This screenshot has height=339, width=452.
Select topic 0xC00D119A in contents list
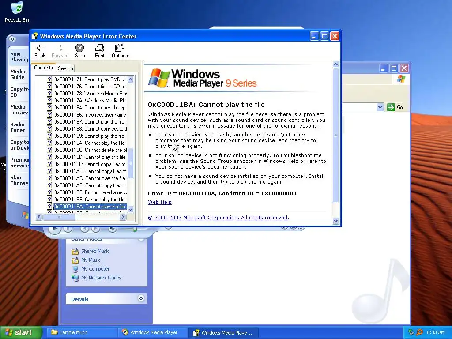tap(90, 143)
